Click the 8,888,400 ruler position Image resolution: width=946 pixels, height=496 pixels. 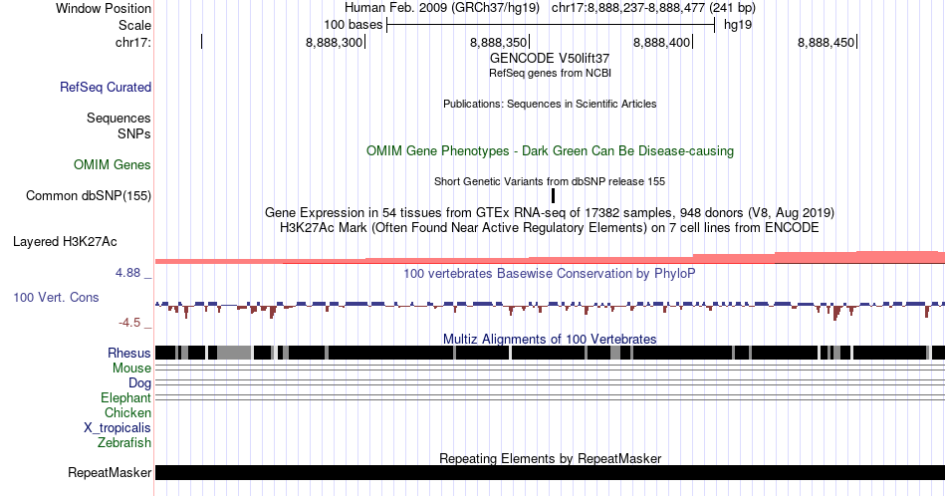(x=662, y=42)
